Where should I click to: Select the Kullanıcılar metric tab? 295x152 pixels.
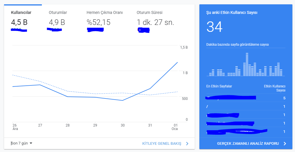23,21
